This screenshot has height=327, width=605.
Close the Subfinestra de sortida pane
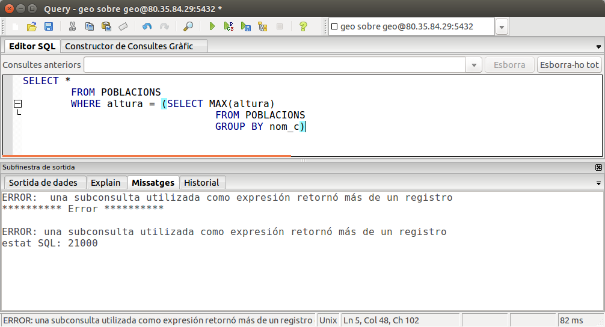pos(598,167)
